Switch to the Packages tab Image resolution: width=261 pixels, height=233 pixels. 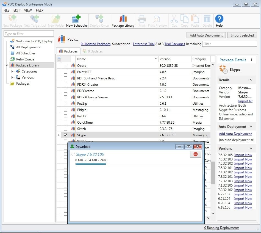point(68,51)
